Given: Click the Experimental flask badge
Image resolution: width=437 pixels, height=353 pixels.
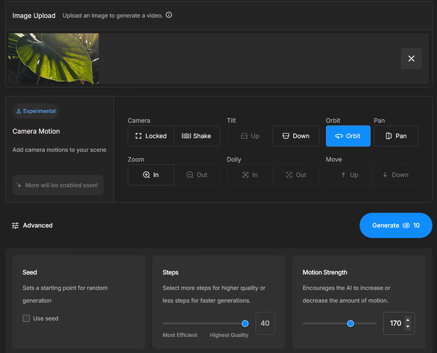Looking at the screenshot, I should 36,111.
